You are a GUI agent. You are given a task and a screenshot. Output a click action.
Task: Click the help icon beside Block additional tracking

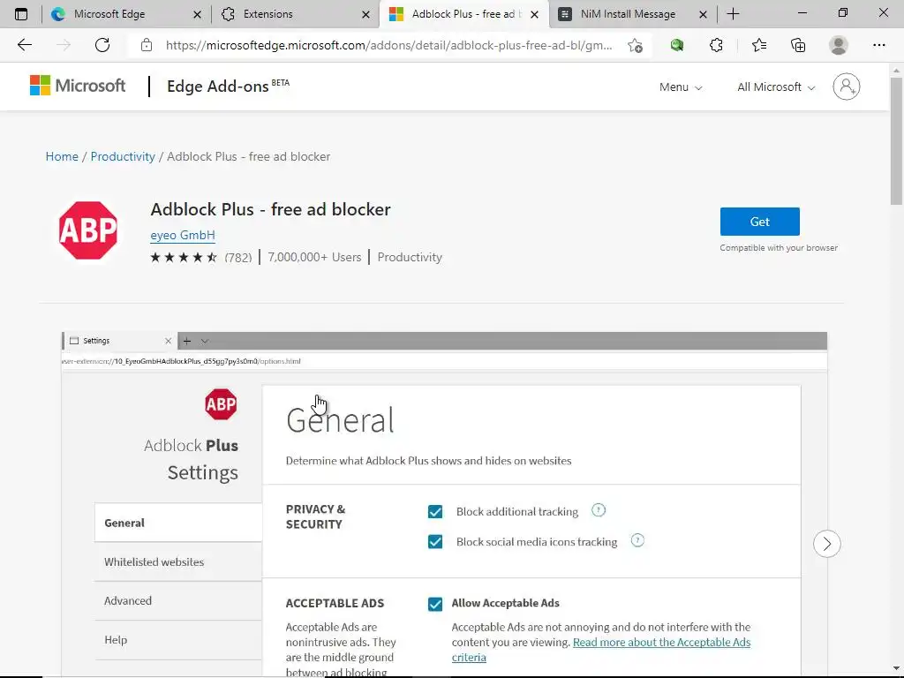(599, 510)
